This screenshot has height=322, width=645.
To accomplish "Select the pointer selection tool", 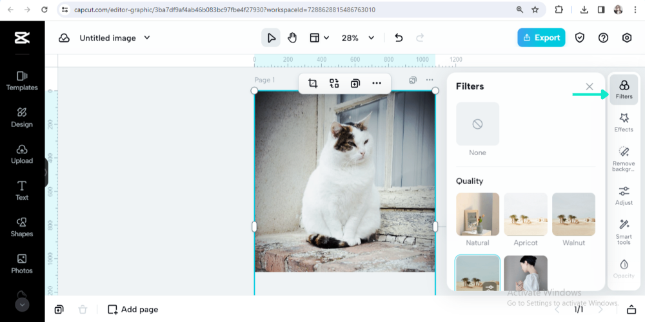I will click(x=271, y=38).
